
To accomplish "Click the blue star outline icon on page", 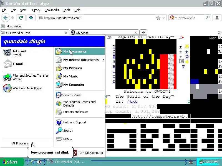I will (187, 56).
